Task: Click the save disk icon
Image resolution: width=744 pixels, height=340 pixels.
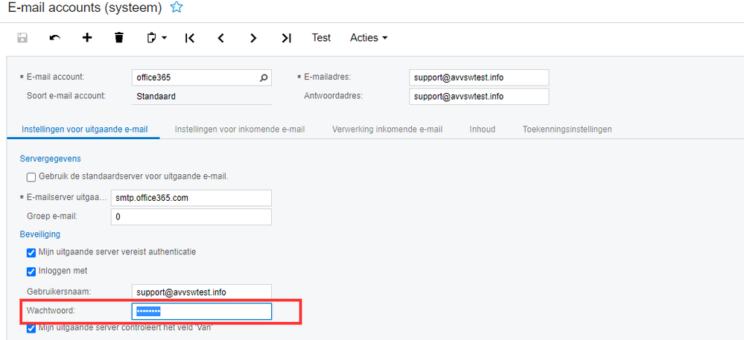Action: [x=22, y=38]
